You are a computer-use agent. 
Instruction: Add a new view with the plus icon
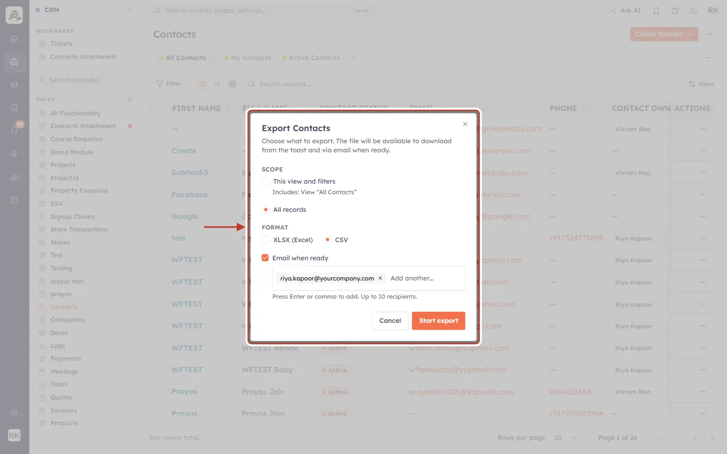pos(353,58)
